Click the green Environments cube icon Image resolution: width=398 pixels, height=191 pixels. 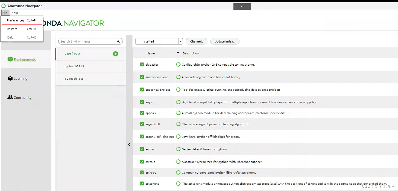pos(10,59)
